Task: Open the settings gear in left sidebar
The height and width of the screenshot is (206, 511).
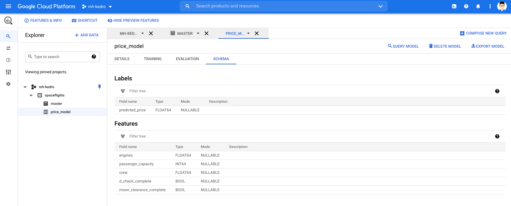Action: coord(8,84)
